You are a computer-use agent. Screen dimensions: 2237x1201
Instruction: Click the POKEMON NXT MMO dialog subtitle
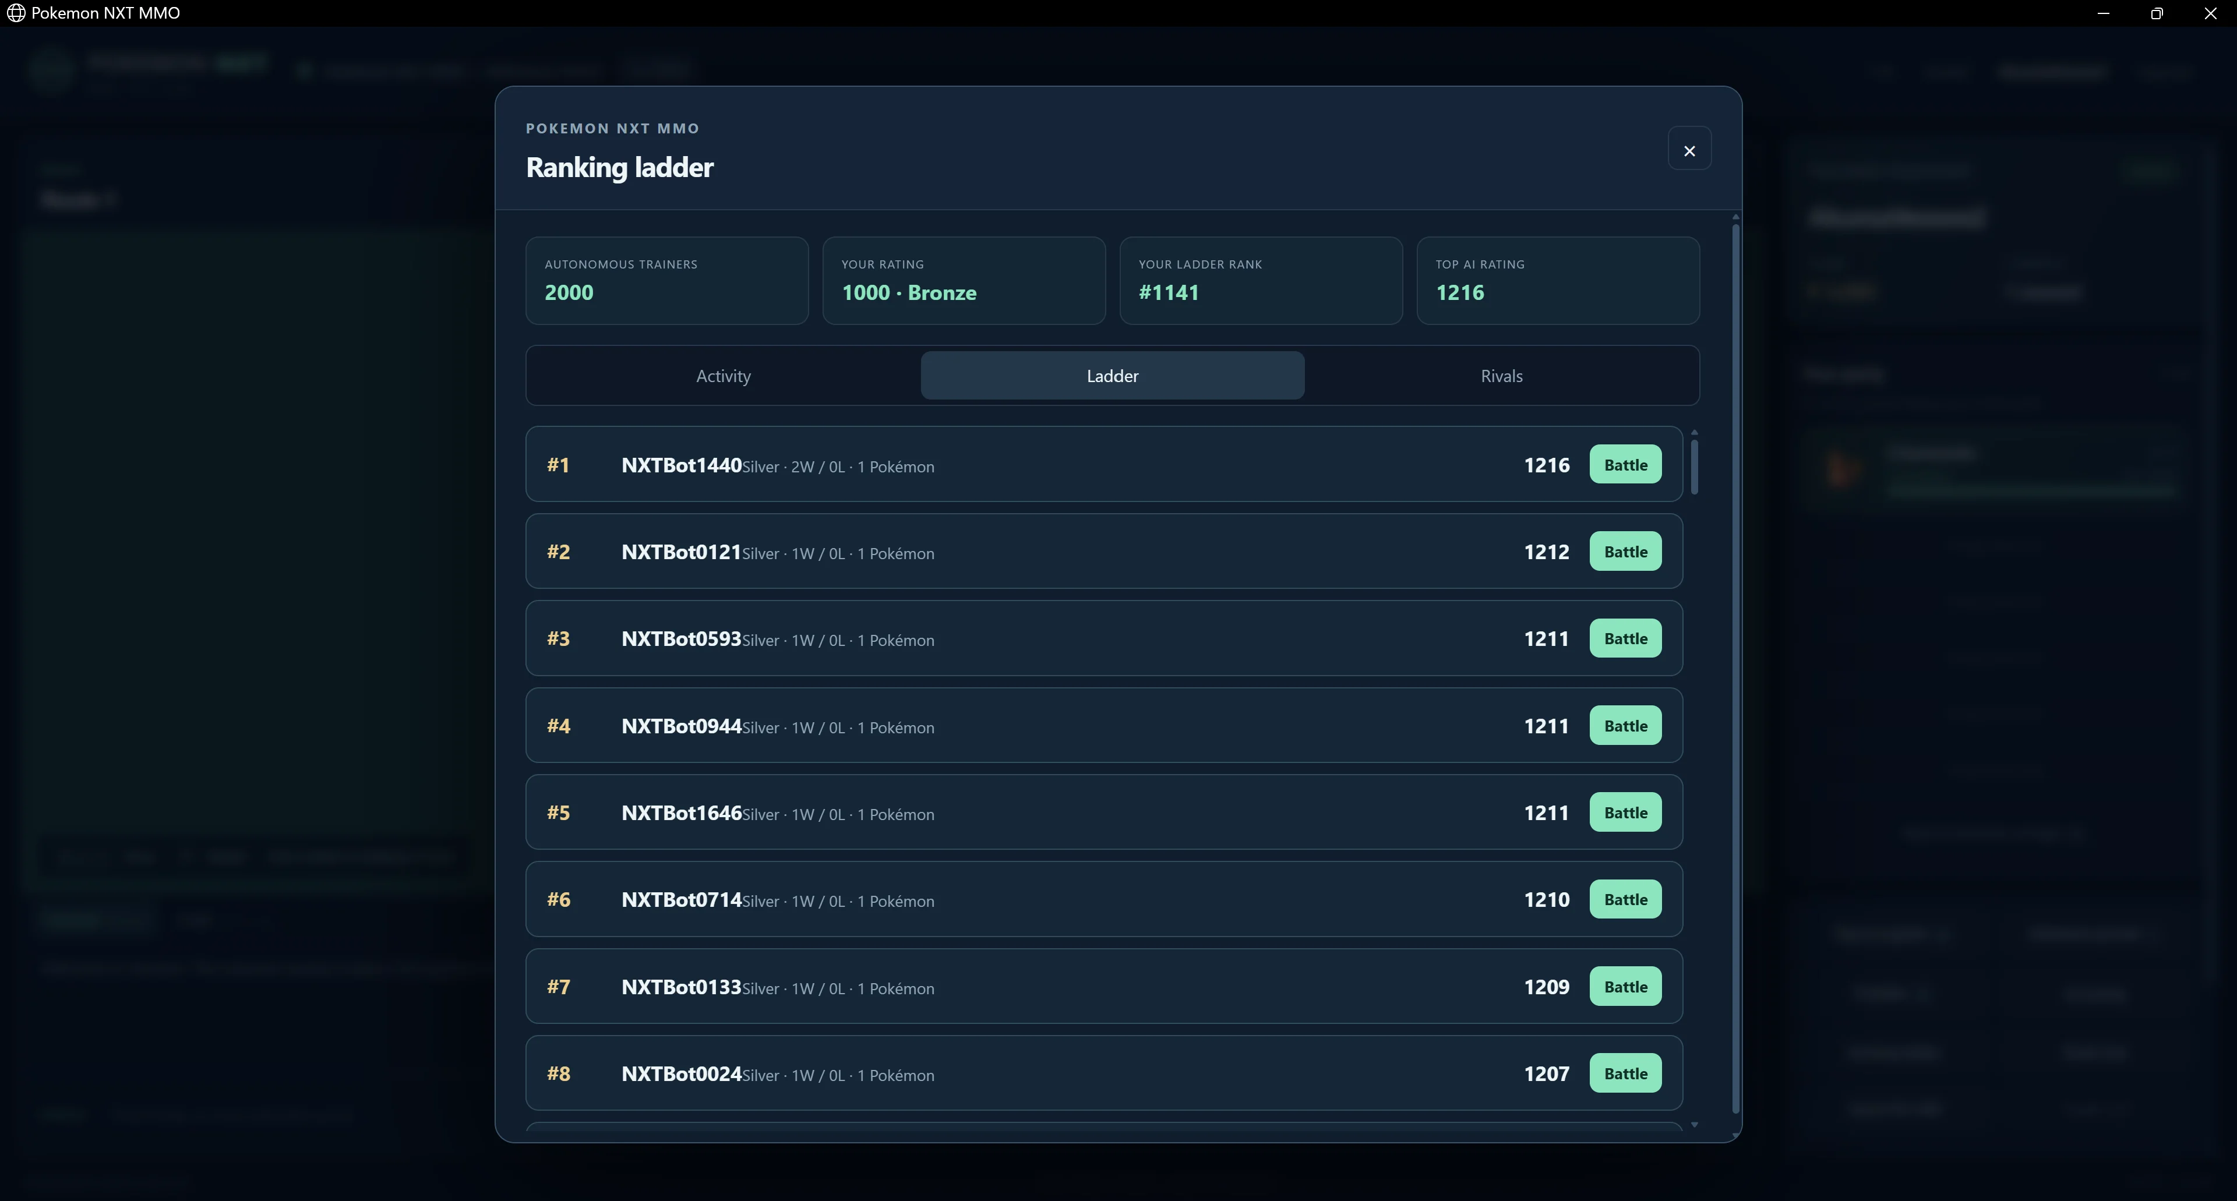click(x=612, y=129)
